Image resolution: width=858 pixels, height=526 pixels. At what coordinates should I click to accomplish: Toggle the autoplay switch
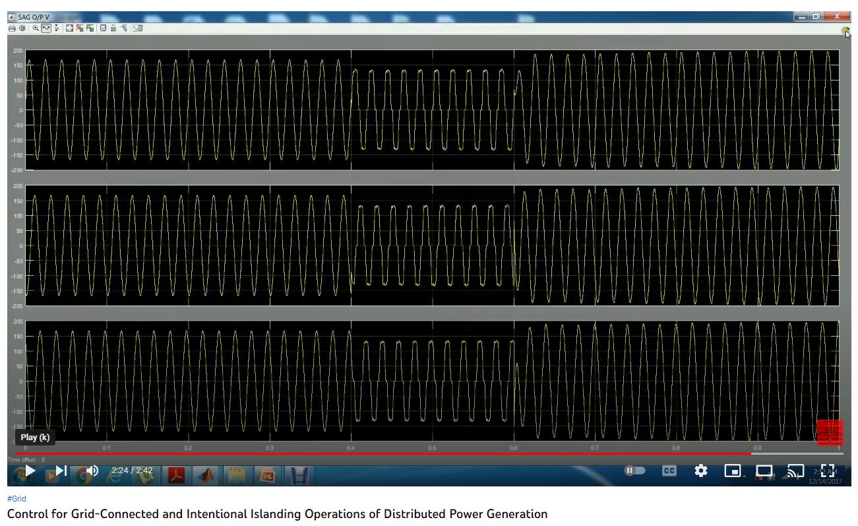(634, 471)
